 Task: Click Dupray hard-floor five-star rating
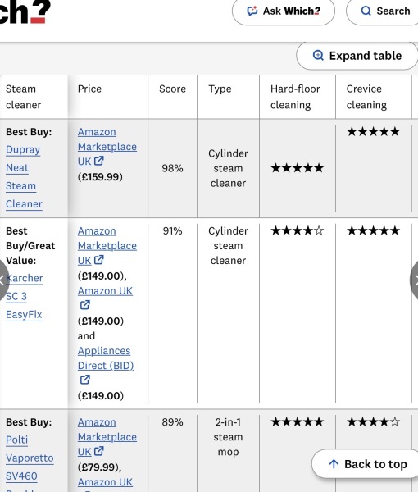coord(298,168)
